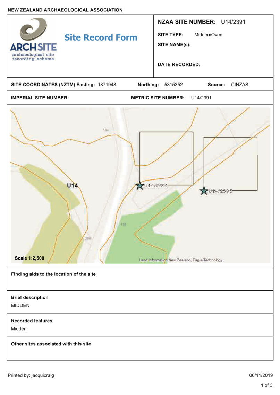
Task: Click the Metric Site Number value
Action: (201, 98)
